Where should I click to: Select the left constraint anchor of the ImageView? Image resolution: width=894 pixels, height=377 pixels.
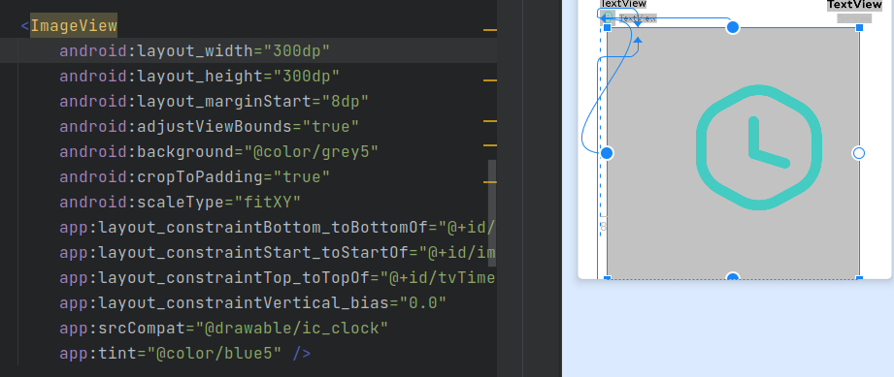pyautogui.click(x=607, y=152)
